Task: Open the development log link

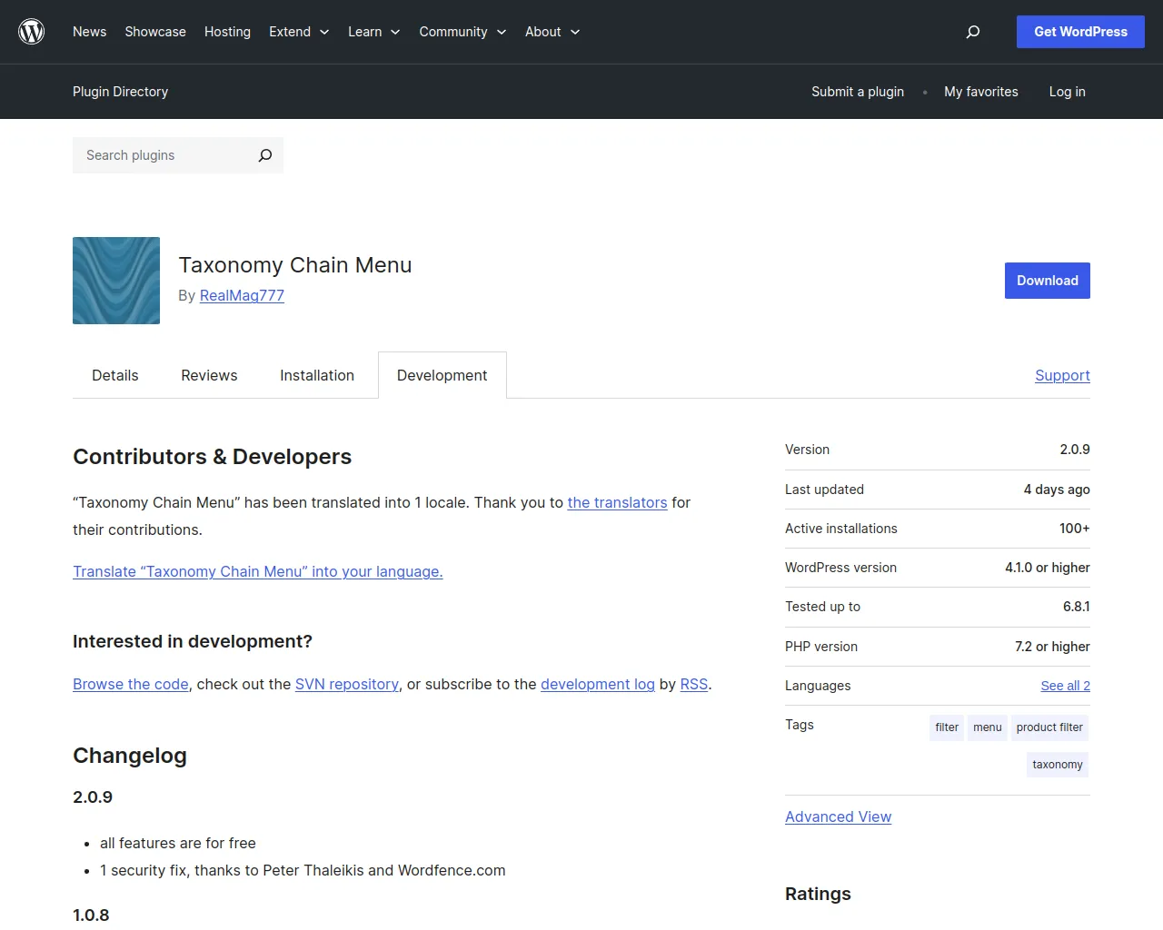Action: coord(598,684)
